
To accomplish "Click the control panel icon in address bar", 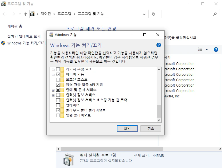I will [32, 14].
